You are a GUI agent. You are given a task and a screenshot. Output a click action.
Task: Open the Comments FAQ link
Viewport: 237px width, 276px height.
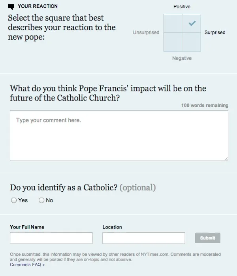[x=27, y=265]
